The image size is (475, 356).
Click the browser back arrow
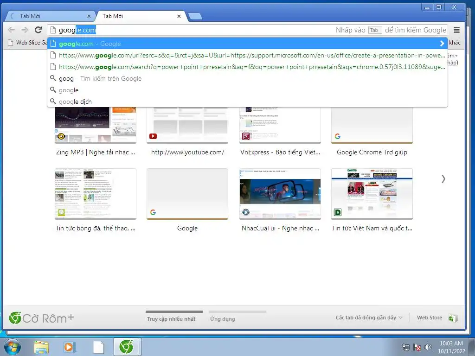click(x=11, y=30)
